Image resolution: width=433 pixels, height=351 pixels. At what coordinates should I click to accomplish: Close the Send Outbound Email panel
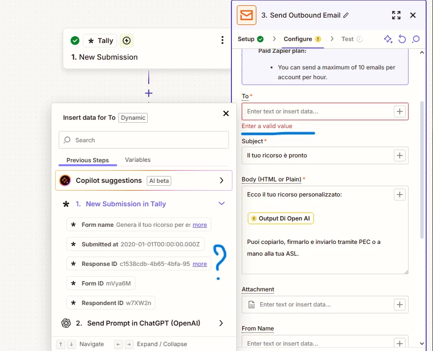(x=413, y=15)
